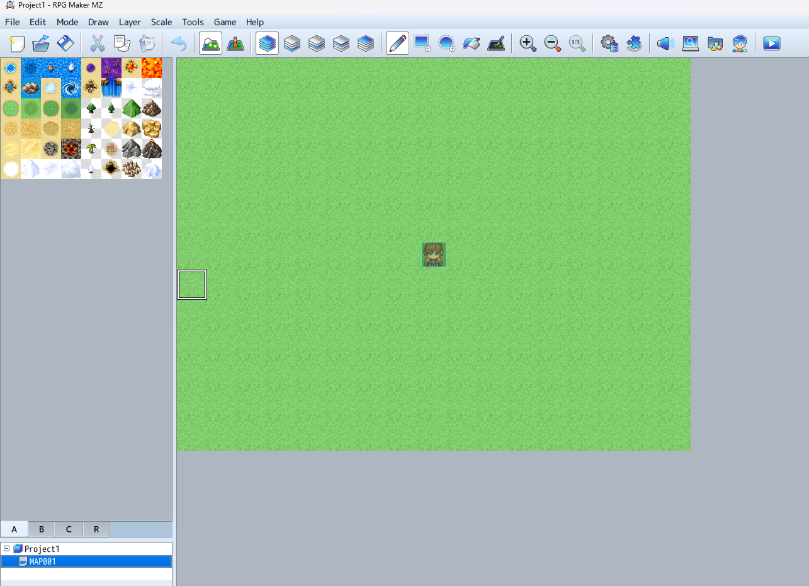Pick the dead bare tree tile
Viewport: 809px width, 586px height.
tap(91, 129)
